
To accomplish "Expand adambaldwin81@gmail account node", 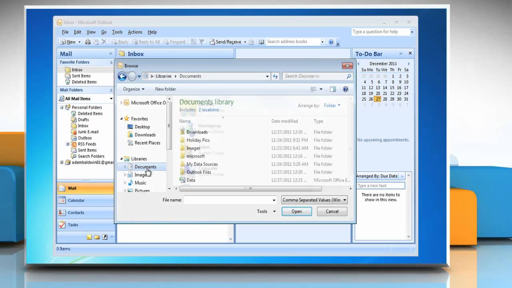I will [x=62, y=162].
